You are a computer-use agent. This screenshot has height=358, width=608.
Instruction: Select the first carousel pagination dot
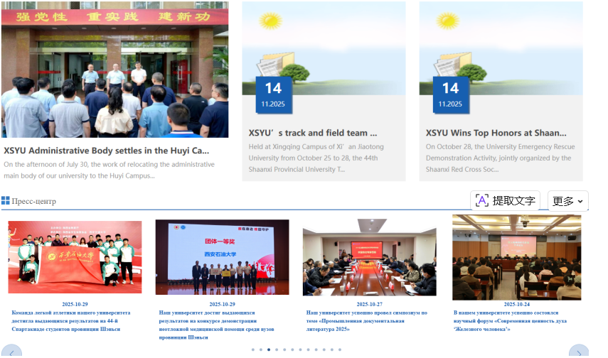coord(252,349)
